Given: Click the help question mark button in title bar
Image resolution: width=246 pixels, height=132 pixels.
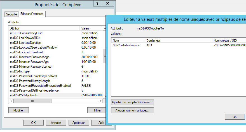Looking at the screenshot, I should [x=97, y=4].
